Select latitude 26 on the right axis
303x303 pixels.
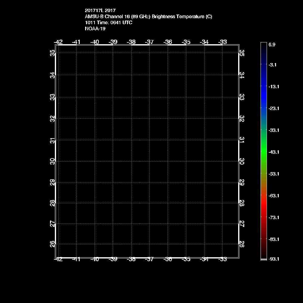coord(242,244)
